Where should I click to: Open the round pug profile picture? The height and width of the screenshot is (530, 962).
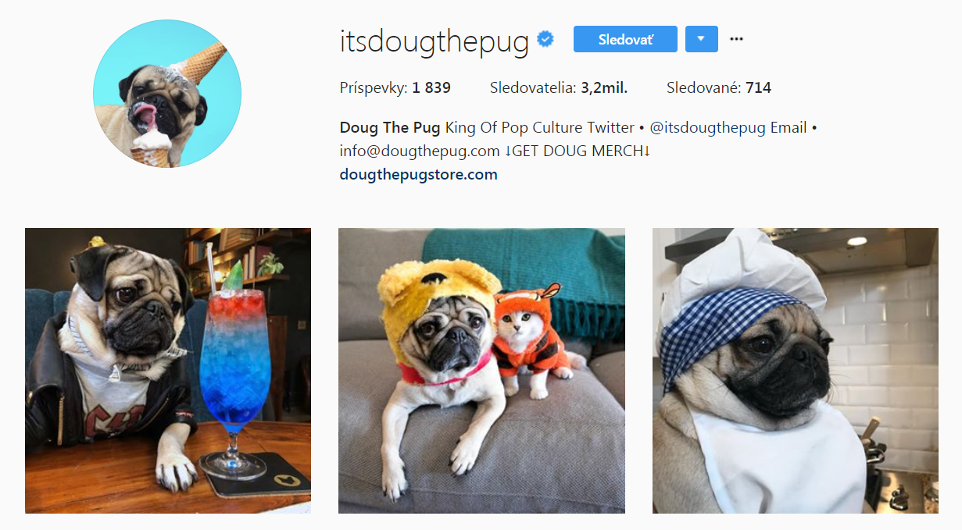click(x=167, y=94)
